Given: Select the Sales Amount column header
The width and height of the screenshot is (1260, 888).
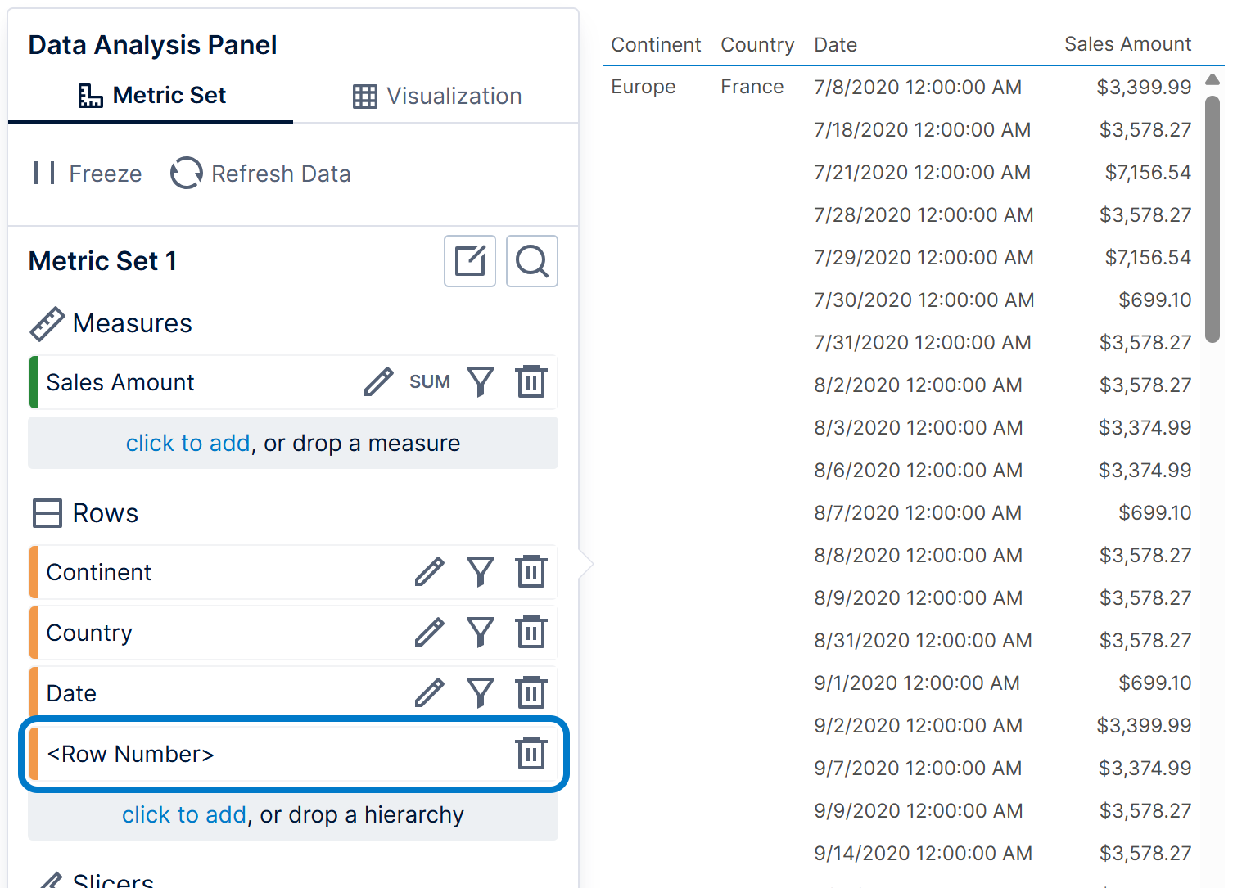Looking at the screenshot, I should pyautogui.click(x=1127, y=44).
